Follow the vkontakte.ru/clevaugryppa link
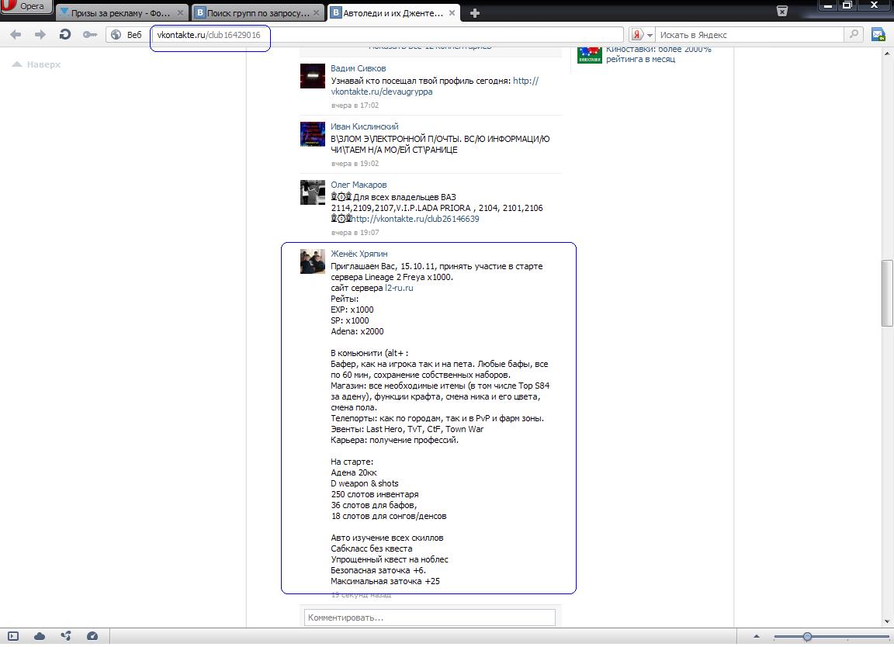The width and height of the screenshot is (894, 647). tap(381, 92)
